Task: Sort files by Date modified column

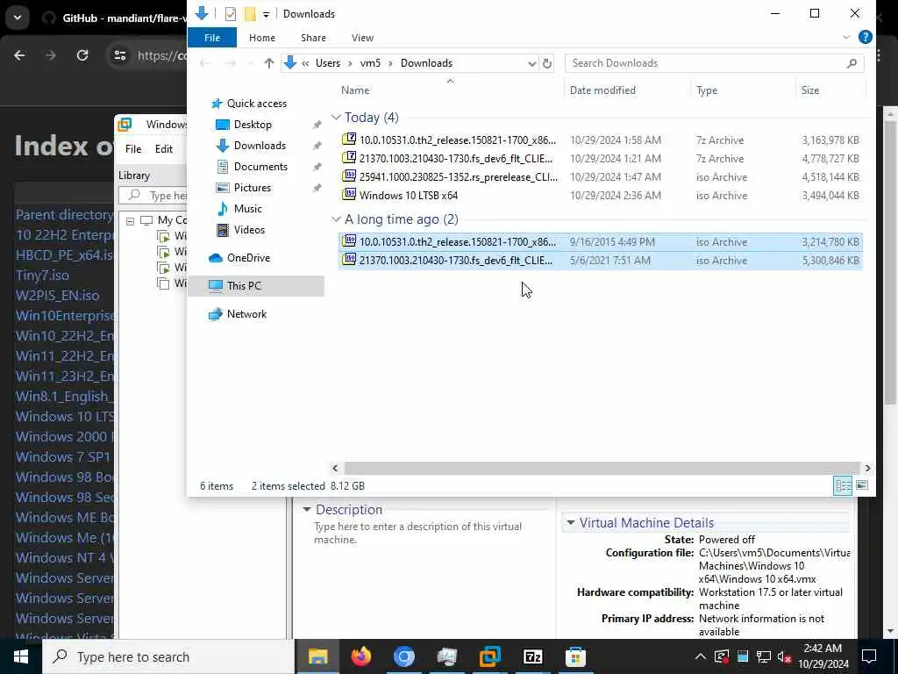Action: point(602,90)
